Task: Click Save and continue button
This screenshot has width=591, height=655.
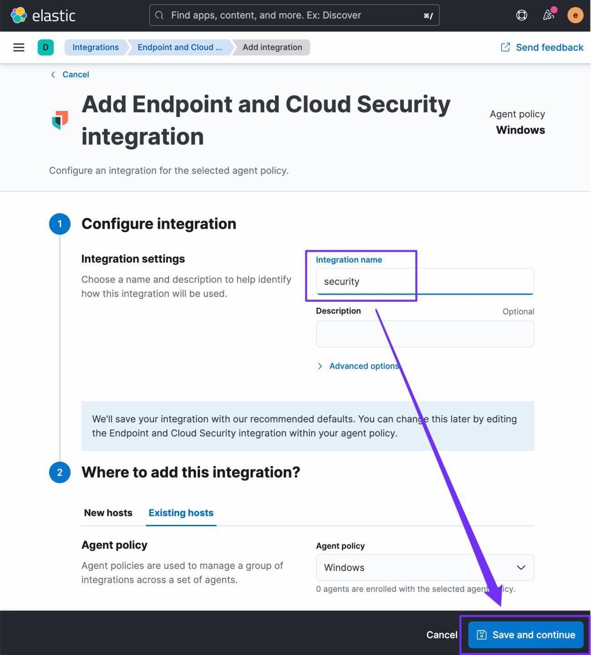Action: [x=526, y=635]
